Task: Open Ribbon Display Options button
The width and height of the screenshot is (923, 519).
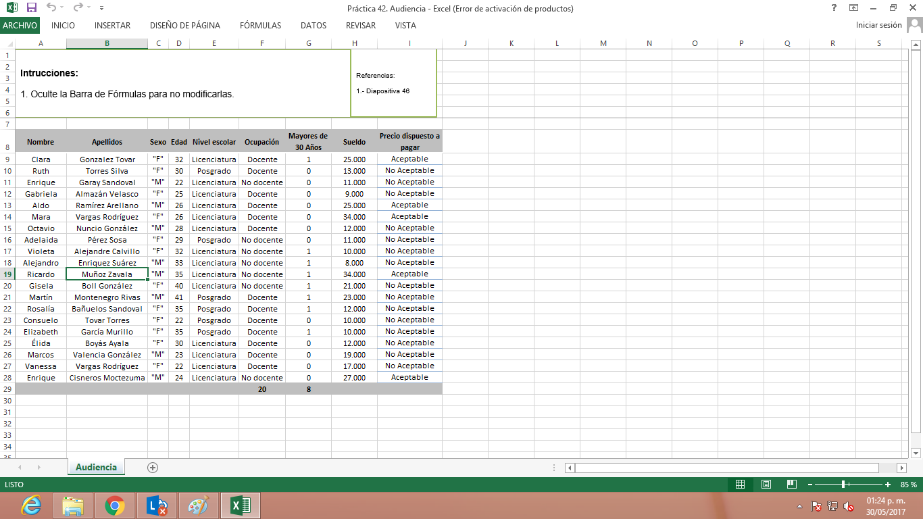Action: click(x=854, y=7)
